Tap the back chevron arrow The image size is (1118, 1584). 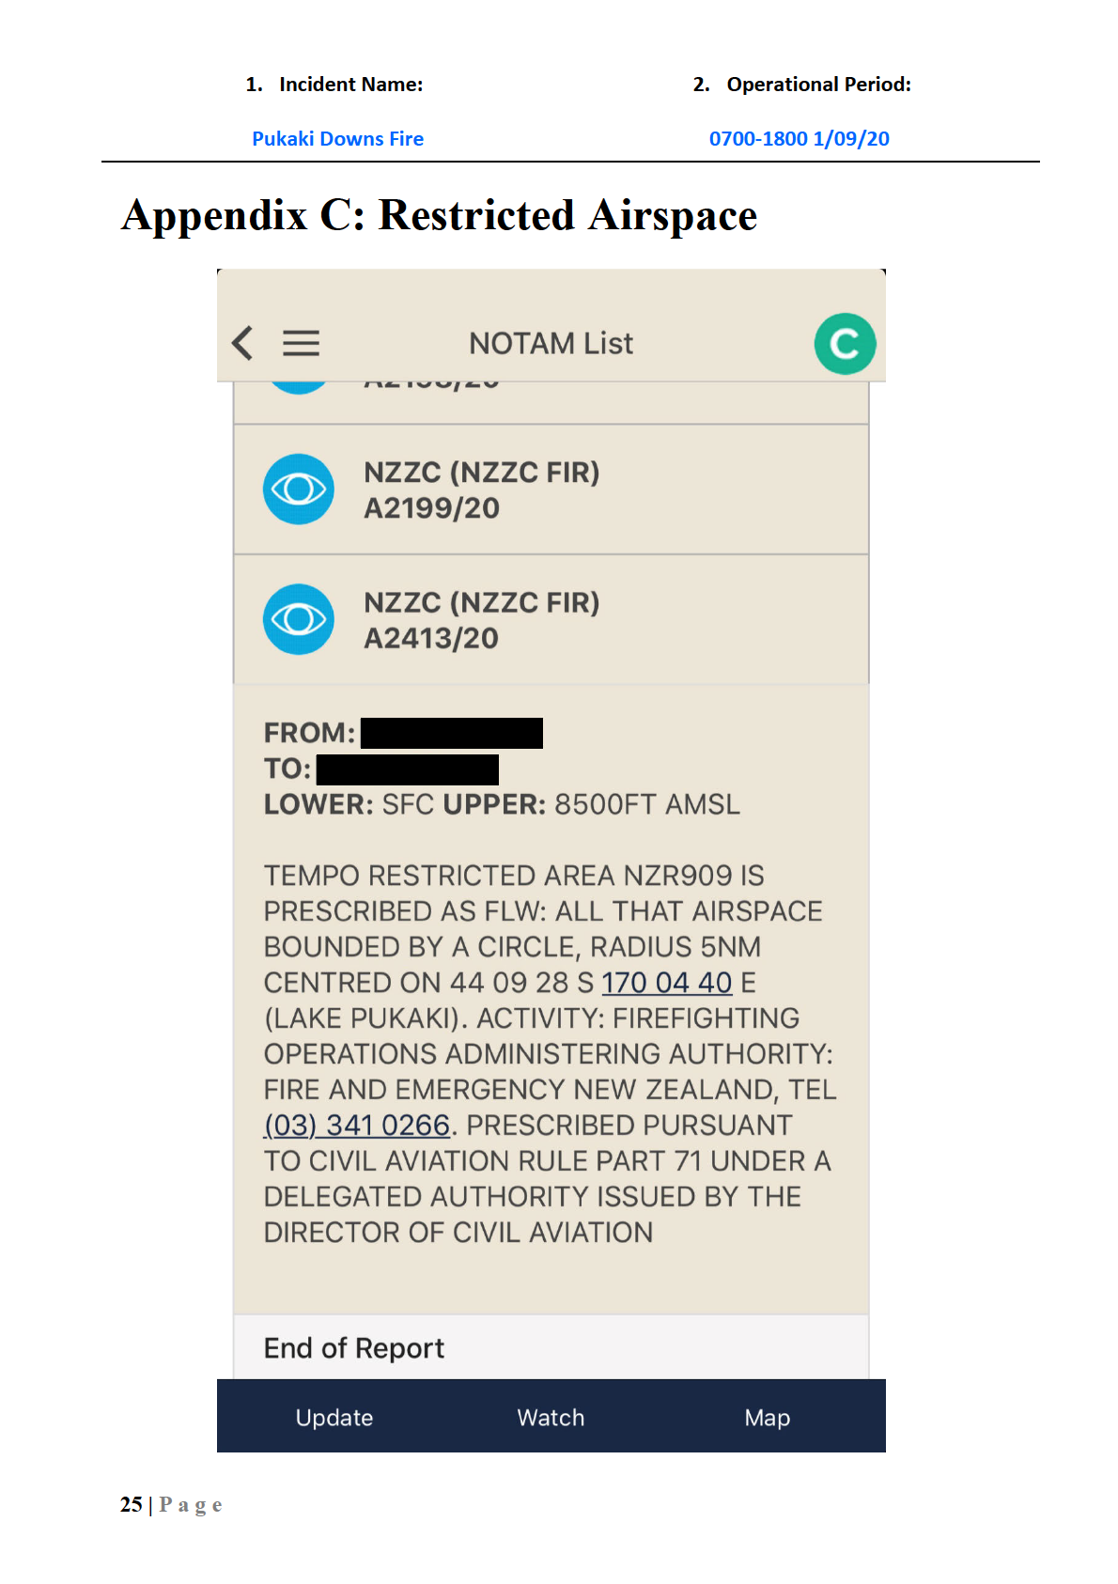point(242,343)
